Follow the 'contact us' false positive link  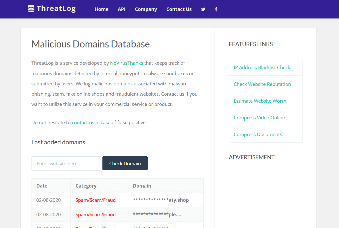click(83, 122)
